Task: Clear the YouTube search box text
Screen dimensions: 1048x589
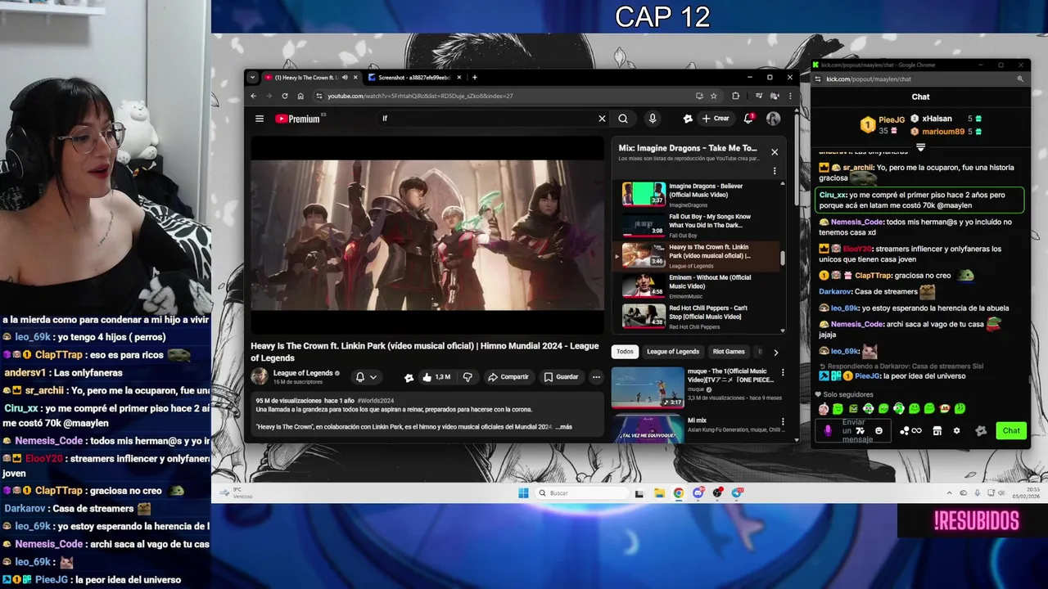Action: [x=602, y=119]
